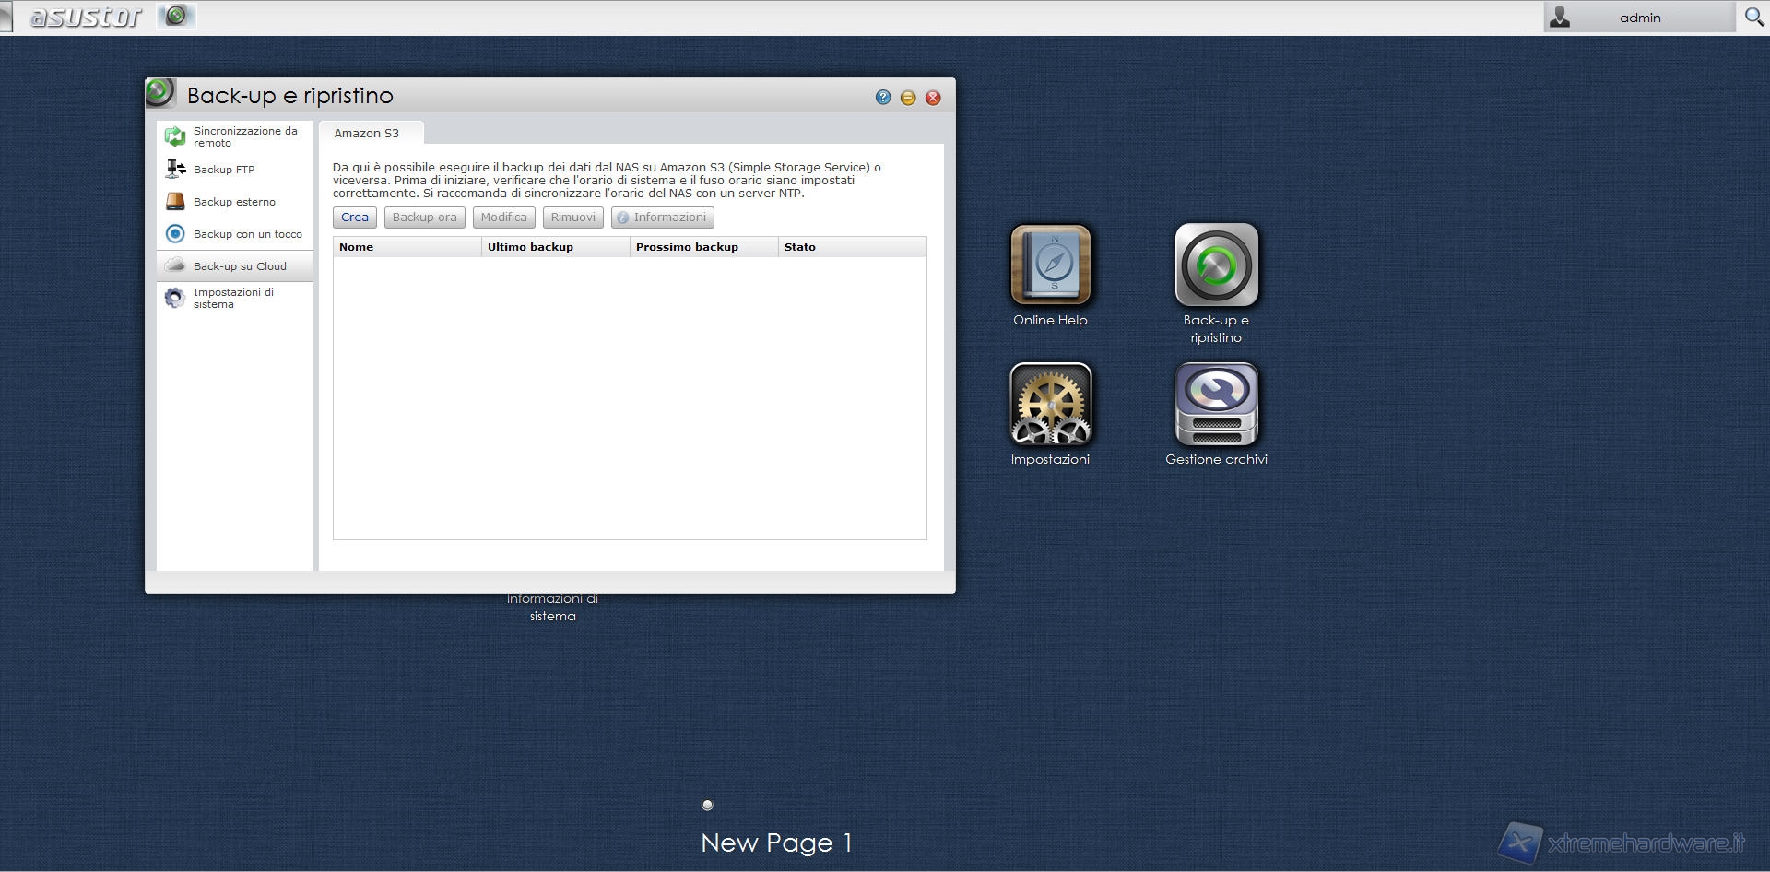Click the search magnifier icon in top bar
The width and height of the screenshot is (1770, 872).
(1753, 18)
